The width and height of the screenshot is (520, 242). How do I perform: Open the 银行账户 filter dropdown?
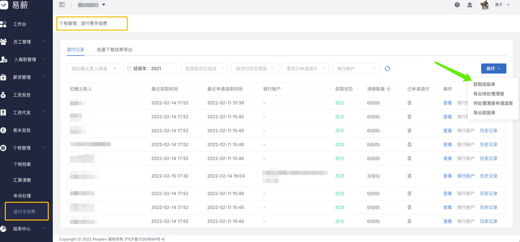(x=355, y=69)
